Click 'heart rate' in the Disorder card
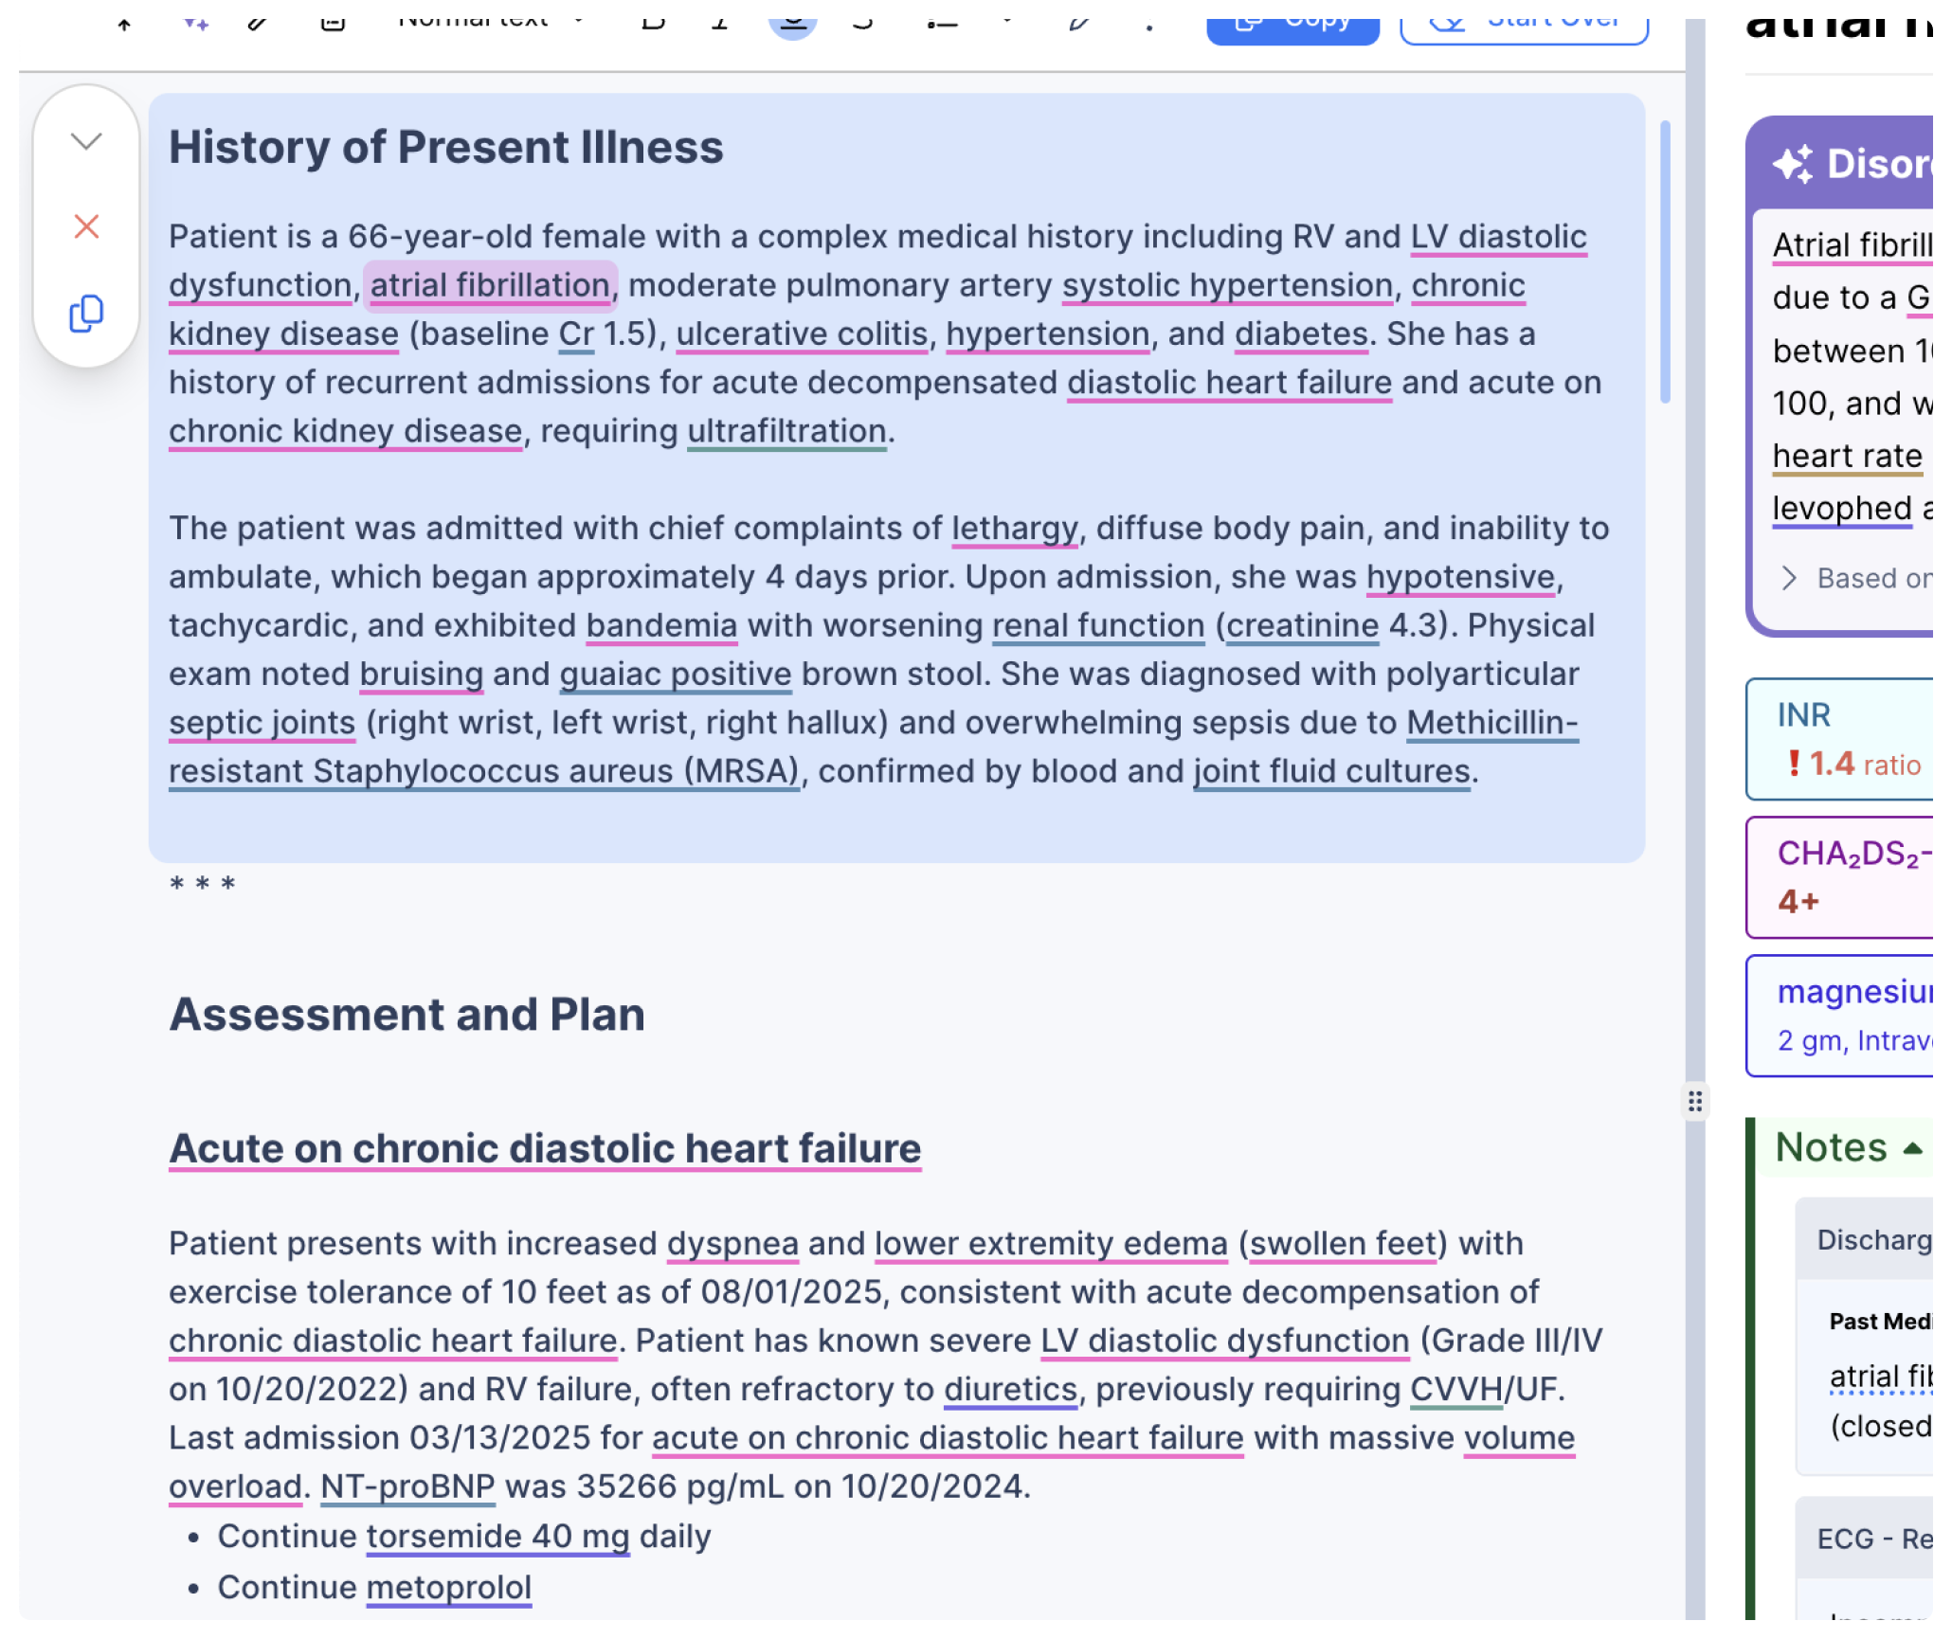This screenshot has height=1639, width=1952. pyautogui.click(x=1847, y=457)
